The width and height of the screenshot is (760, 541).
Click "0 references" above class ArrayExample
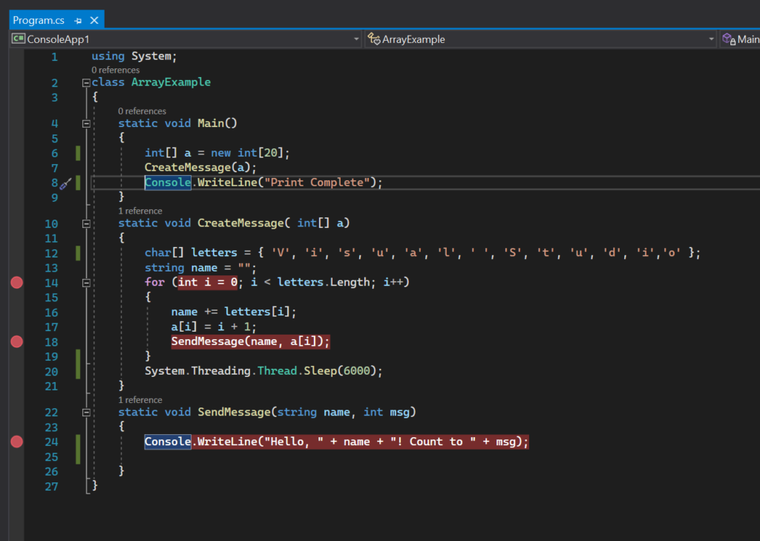point(115,71)
